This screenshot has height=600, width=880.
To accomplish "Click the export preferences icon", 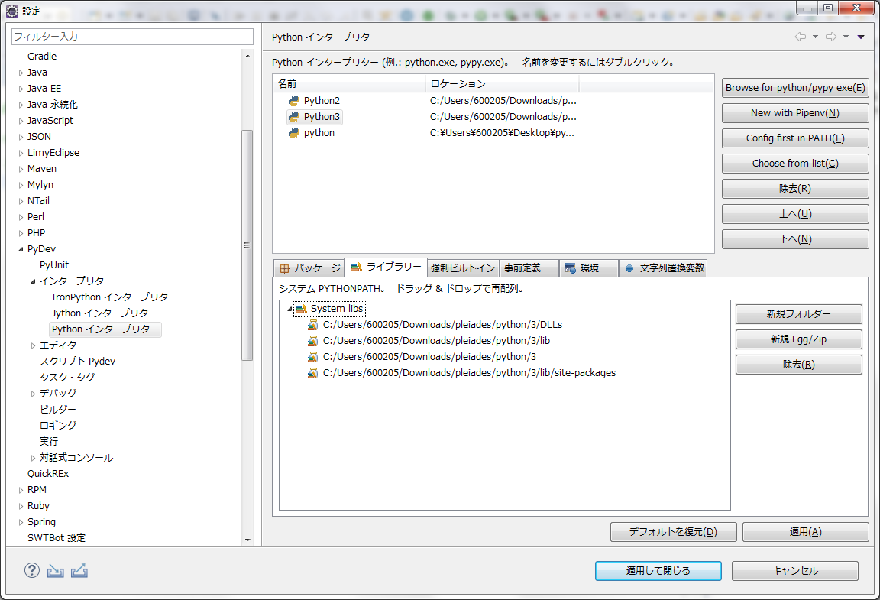I will coord(79,570).
